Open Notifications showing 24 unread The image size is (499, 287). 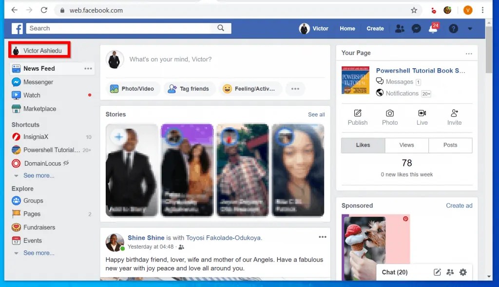click(x=433, y=29)
